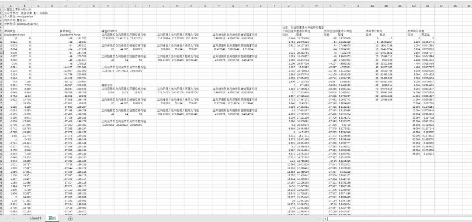
Task: Click energy value 363.58287
Action: 386,42
